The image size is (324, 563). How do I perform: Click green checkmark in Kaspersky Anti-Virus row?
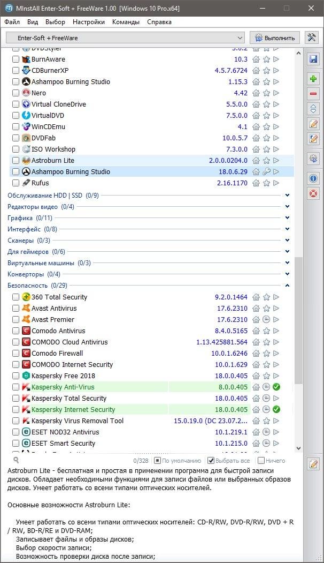(x=276, y=387)
